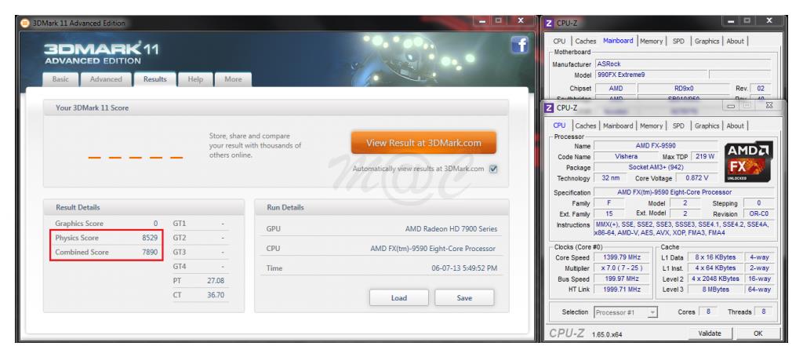Image resolution: width=803 pixels, height=357 pixels.
Task: Click the Level 3 cache value 8 MBytes
Action: 715,290
